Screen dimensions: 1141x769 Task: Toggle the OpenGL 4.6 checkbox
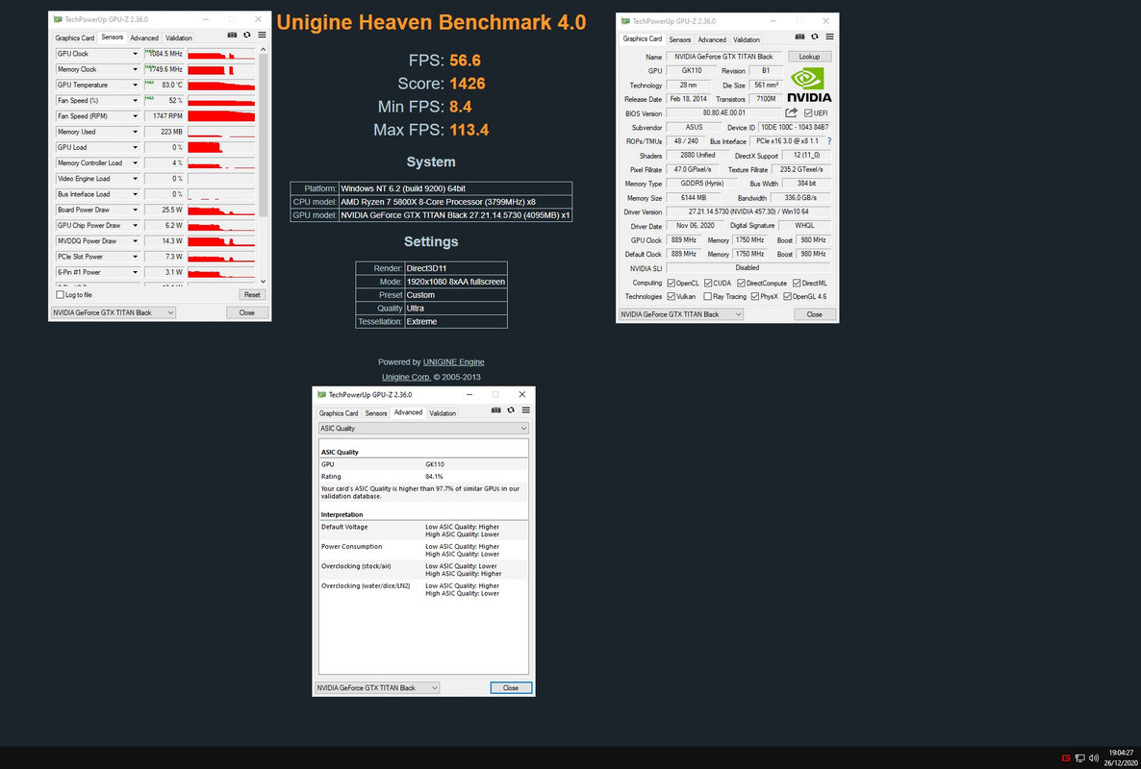point(787,297)
